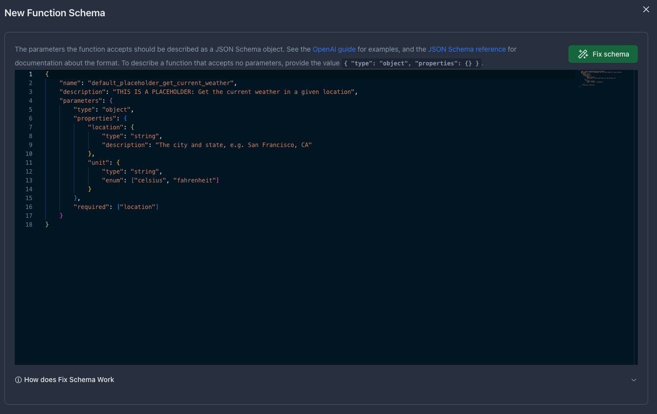Click line number 7 in the gutter

[30, 127]
